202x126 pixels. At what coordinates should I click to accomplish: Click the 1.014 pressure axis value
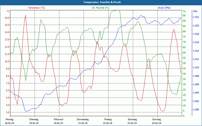coord(196,51)
